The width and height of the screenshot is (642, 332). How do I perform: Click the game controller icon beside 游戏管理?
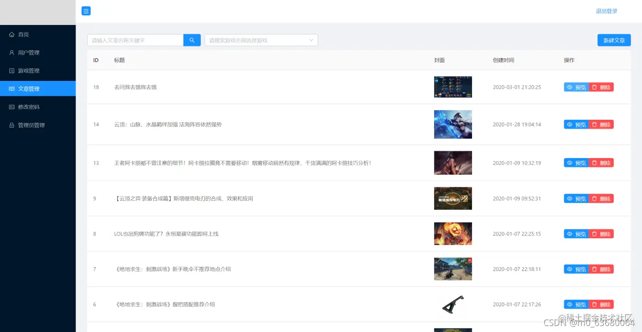point(12,70)
